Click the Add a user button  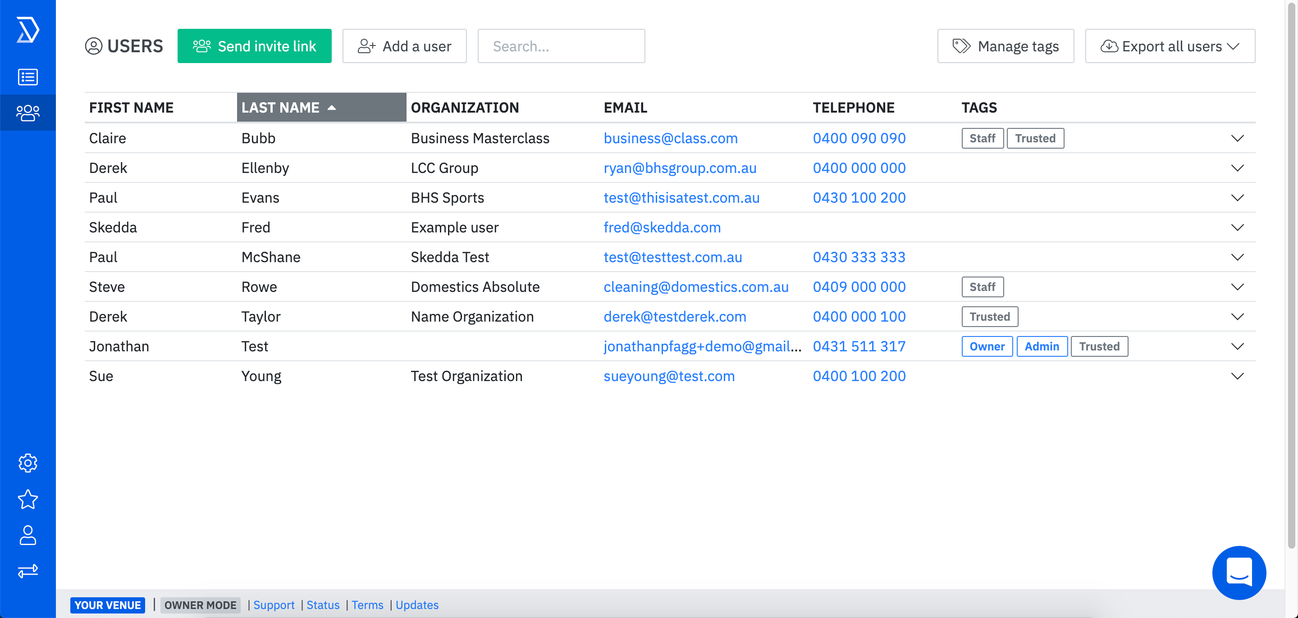[x=405, y=46]
